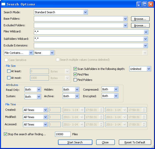Open the subfolder depth Unlimited dropdown
The image size is (155, 149).
pos(149,69)
